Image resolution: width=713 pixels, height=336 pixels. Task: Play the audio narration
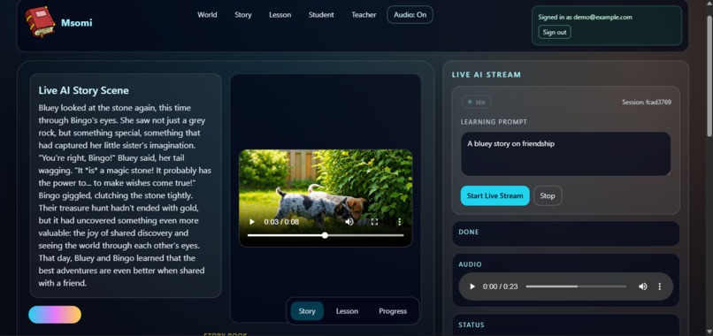(472, 286)
